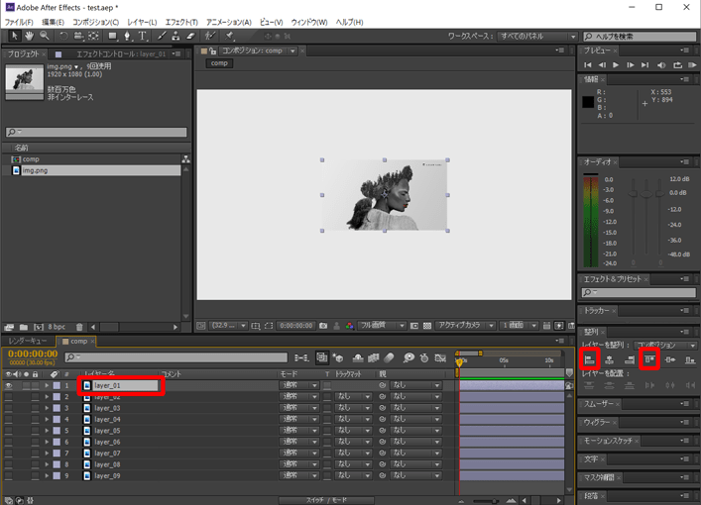Select the Clone Stamp tool
Viewport: 701px width, 505px height.
(175, 36)
